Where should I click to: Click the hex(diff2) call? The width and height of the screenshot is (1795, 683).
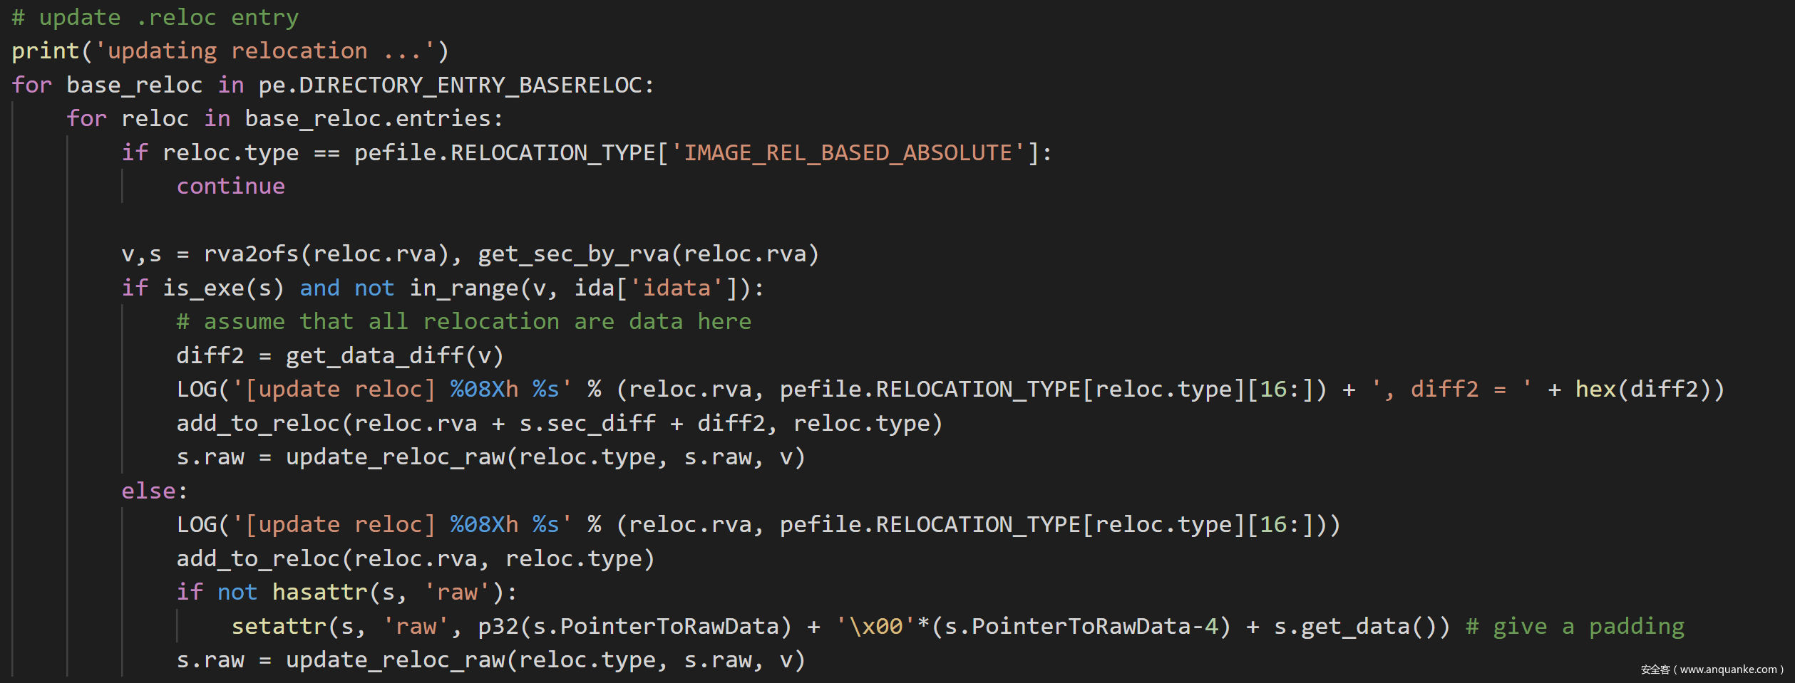click(x=1649, y=390)
